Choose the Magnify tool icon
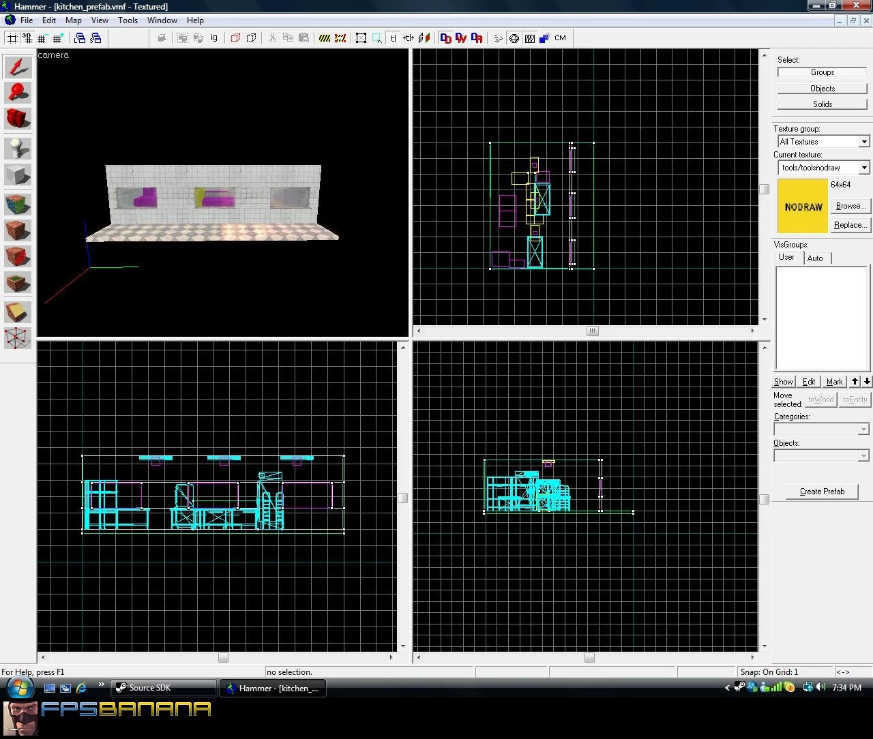Viewport: 873px width, 739px height. [18, 93]
